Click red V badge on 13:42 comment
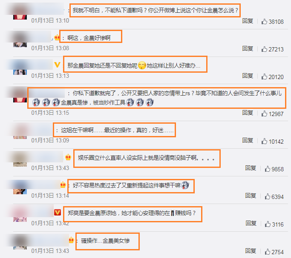This screenshot has width=291, height=258. 58,212
